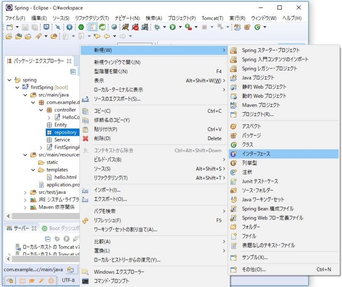
Task: Click the ソース・フォルダー icon
Action: tap(233, 190)
